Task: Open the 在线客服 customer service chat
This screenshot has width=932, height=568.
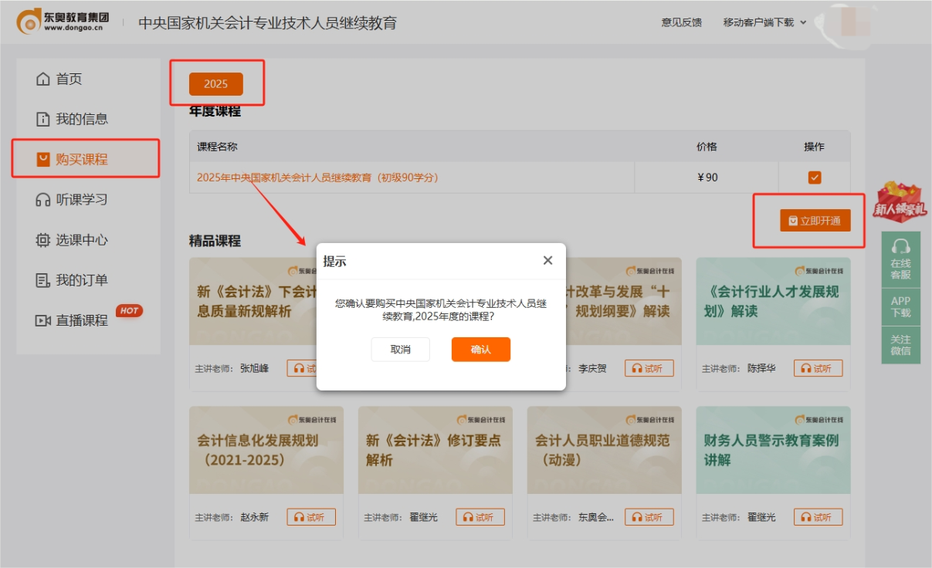Action: [x=900, y=261]
